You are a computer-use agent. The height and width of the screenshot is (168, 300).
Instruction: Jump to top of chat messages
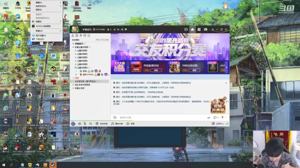coord(226,83)
